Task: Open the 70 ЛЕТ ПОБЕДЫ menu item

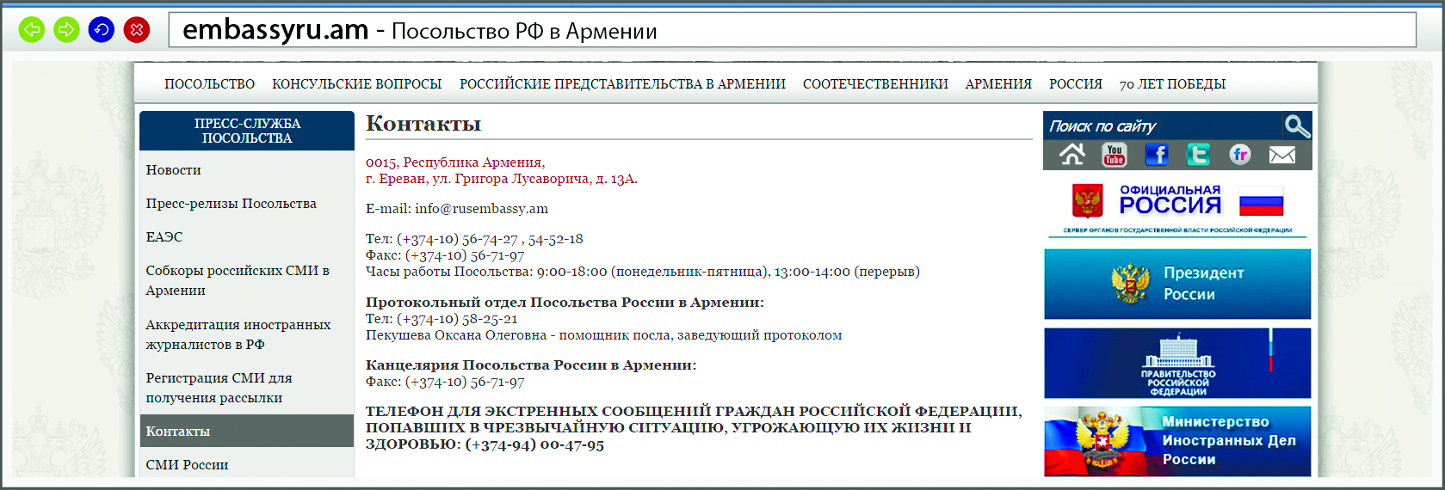Action: [1172, 84]
